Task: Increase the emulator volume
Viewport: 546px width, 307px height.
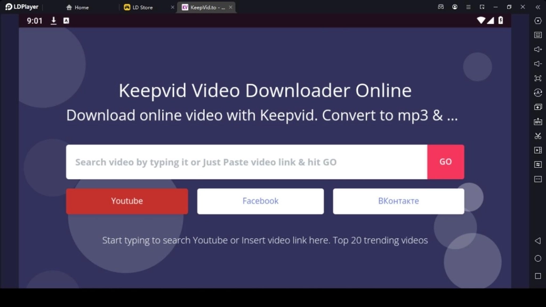Action: click(x=538, y=49)
